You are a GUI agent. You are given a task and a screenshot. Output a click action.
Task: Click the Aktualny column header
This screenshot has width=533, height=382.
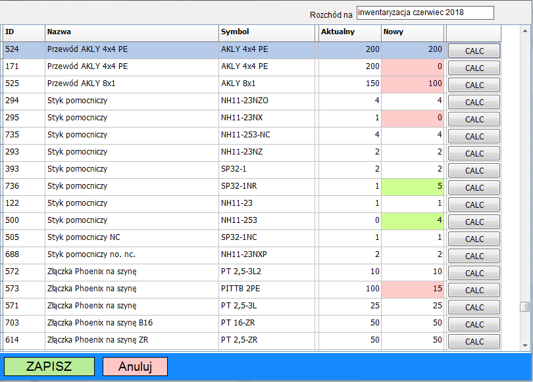350,33
